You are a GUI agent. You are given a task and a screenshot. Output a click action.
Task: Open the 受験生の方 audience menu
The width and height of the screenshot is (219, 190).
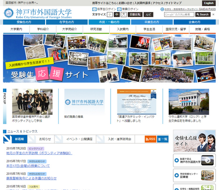(24, 22)
